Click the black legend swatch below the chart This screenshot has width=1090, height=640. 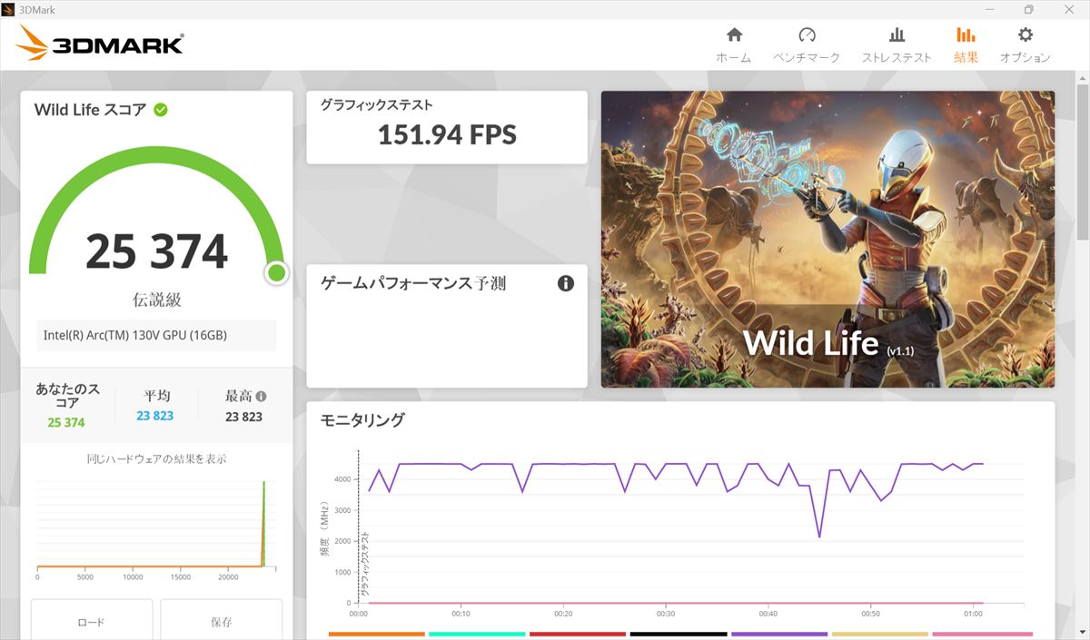pos(679,634)
